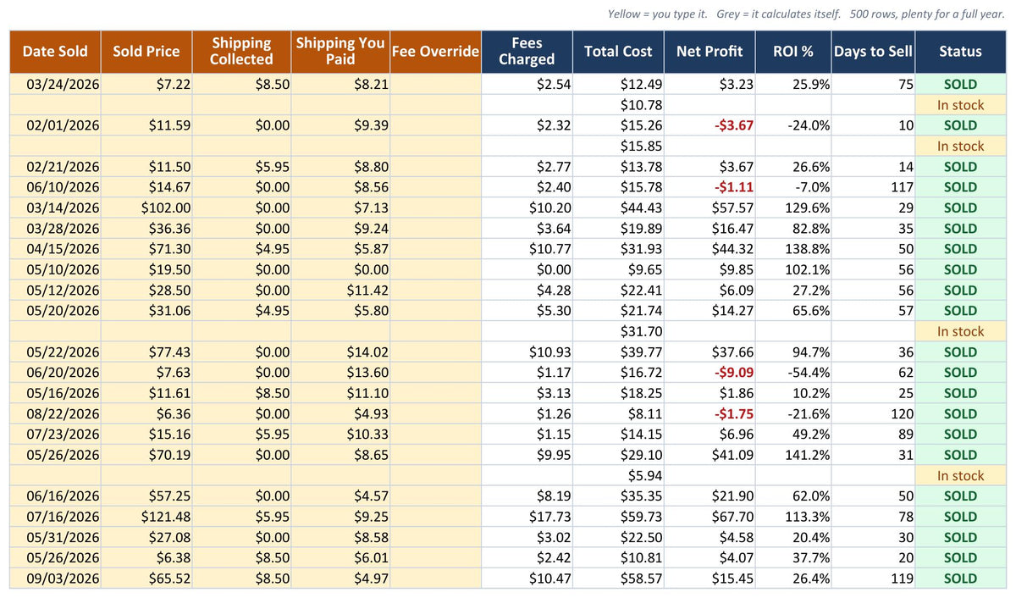This screenshot has width=1016, height=598.
Task: Select the Status column header
Action: click(961, 52)
